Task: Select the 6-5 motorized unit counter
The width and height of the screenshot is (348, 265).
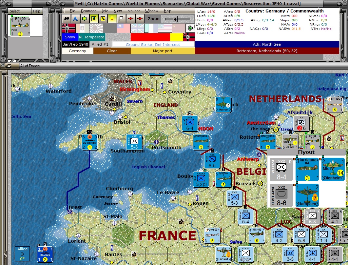Action: pyautogui.click(x=212, y=161)
